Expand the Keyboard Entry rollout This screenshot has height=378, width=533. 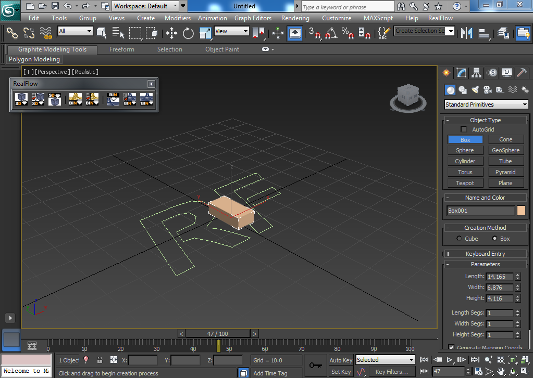(485, 254)
